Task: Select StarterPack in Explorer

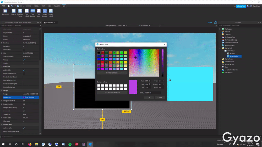Action: (x=228, y=59)
